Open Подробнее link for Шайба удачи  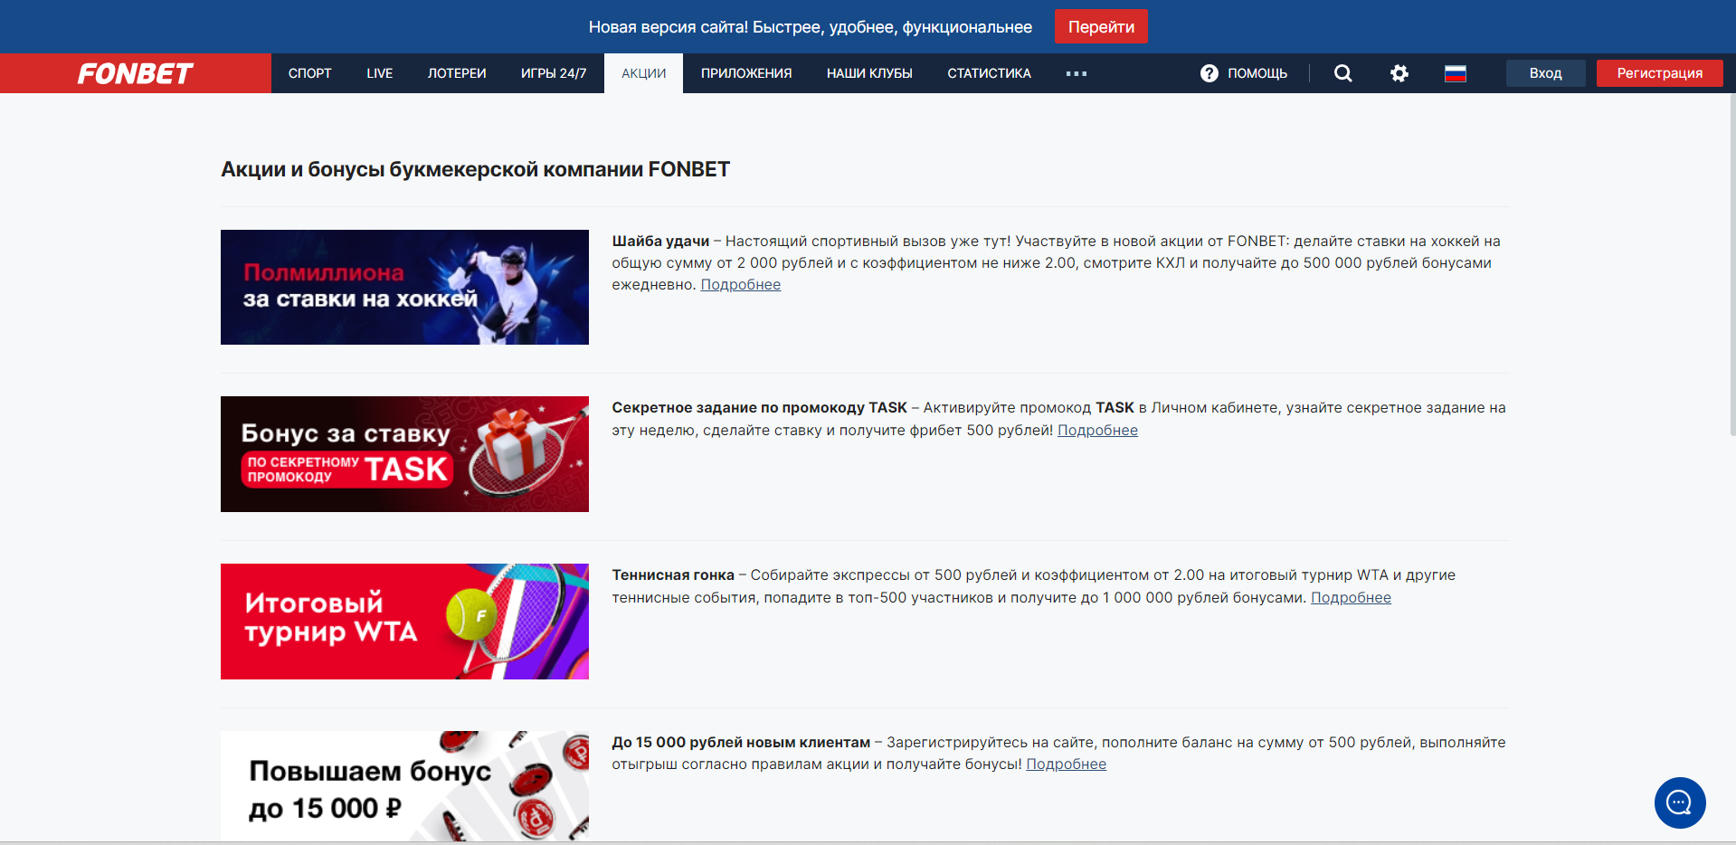(x=741, y=285)
